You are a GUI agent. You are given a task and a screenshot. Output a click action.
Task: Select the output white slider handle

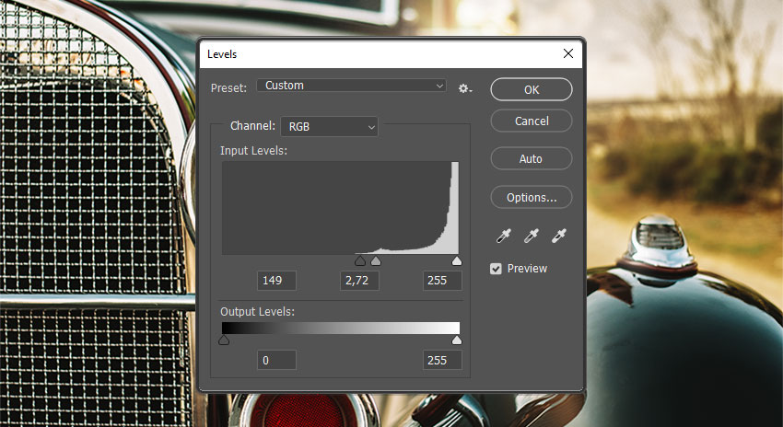click(x=456, y=340)
